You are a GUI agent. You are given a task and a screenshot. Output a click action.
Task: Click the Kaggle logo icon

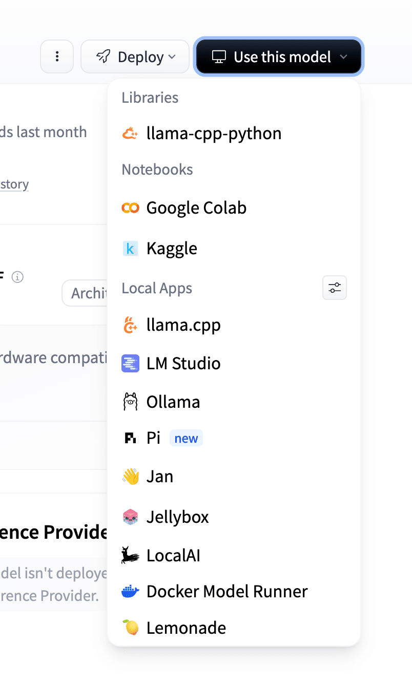(130, 249)
